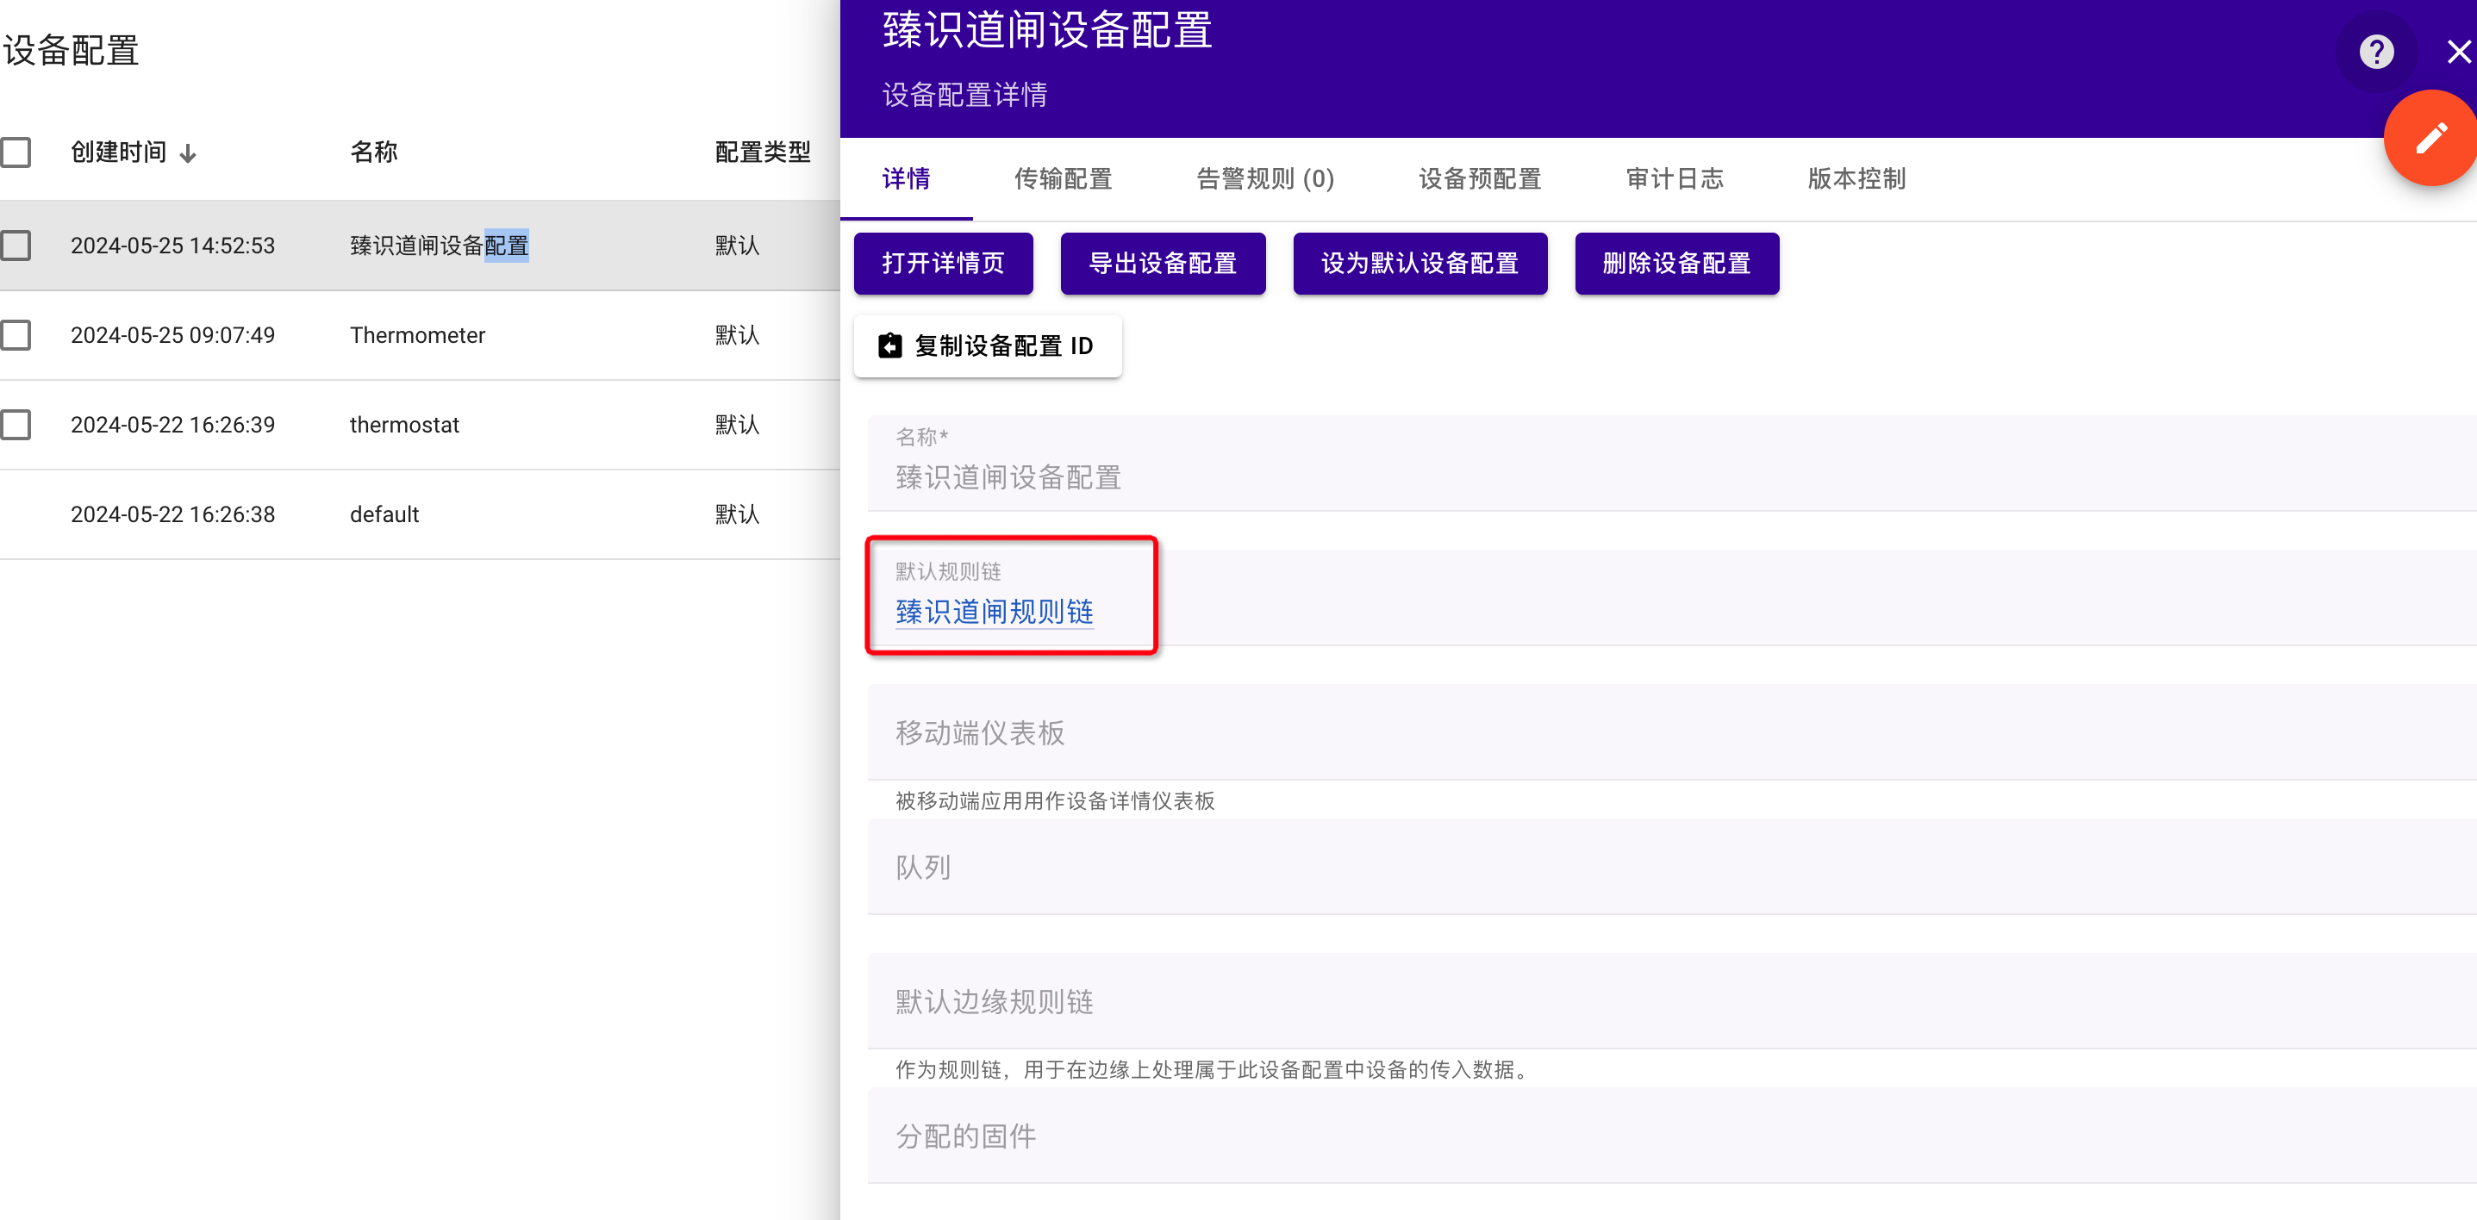This screenshot has width=2477, height=1220.
Task: Click 默认 type cell in thermostat row
Action: point(738,424)
